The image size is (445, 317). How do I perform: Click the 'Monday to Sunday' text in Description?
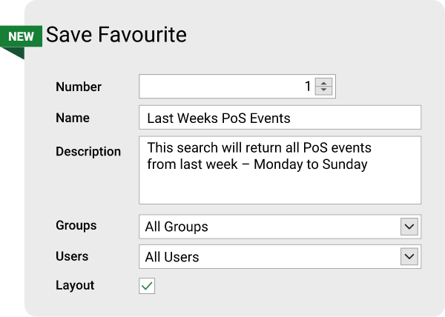click(x=310, y=164)
